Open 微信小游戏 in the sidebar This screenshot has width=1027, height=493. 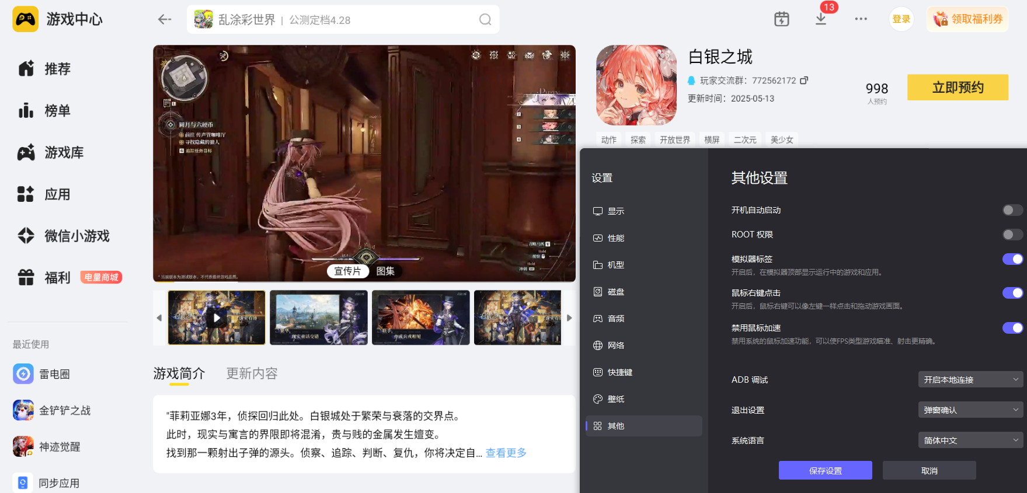tap(64, 236)
